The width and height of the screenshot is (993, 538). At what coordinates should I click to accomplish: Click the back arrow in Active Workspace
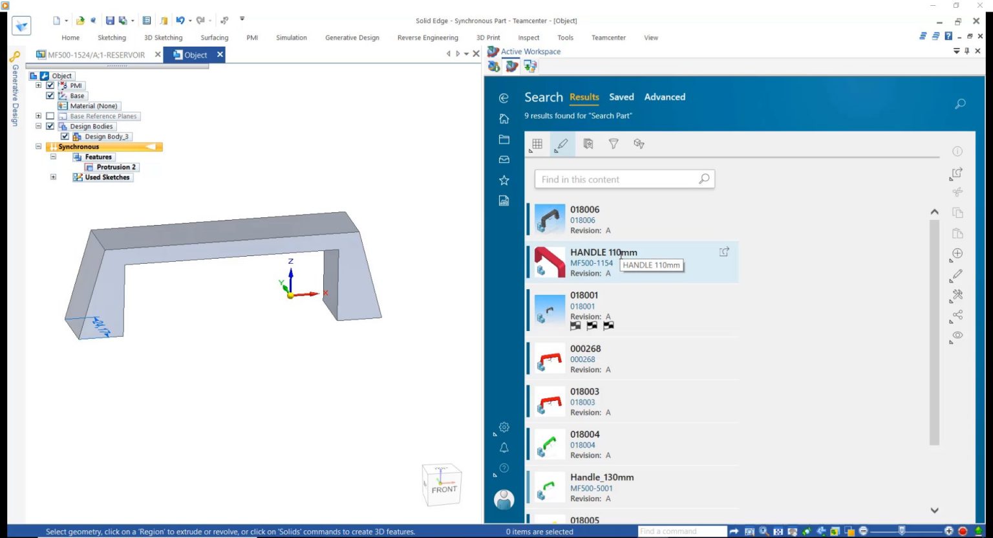pos(504,98)
